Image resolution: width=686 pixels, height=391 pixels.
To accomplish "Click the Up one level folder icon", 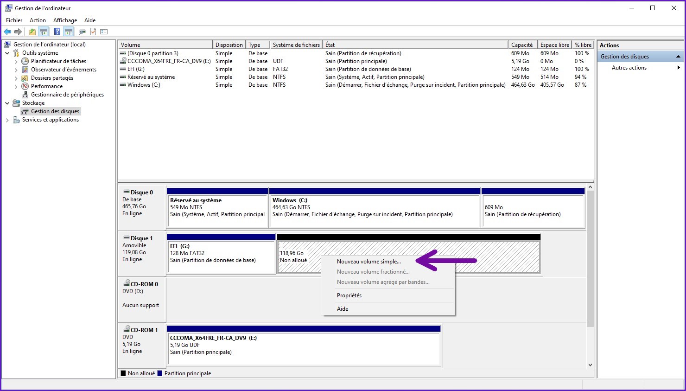I will coord(32,32).
